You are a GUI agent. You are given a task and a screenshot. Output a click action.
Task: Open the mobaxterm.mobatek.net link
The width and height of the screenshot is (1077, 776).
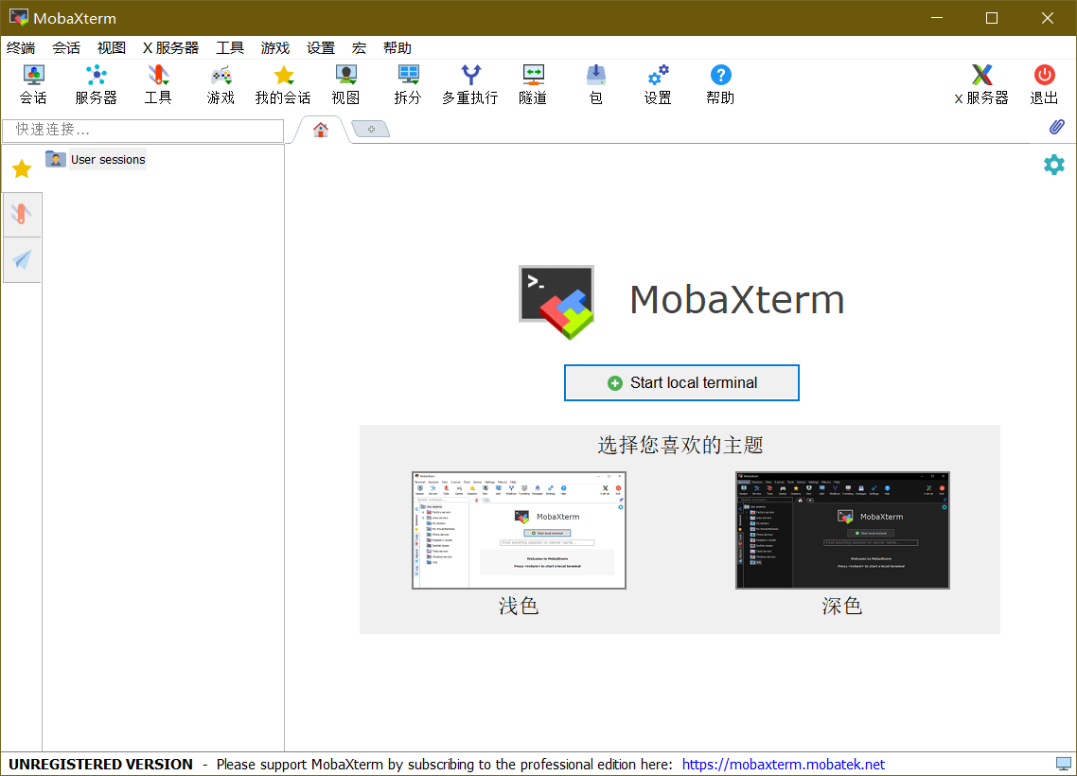783,765
